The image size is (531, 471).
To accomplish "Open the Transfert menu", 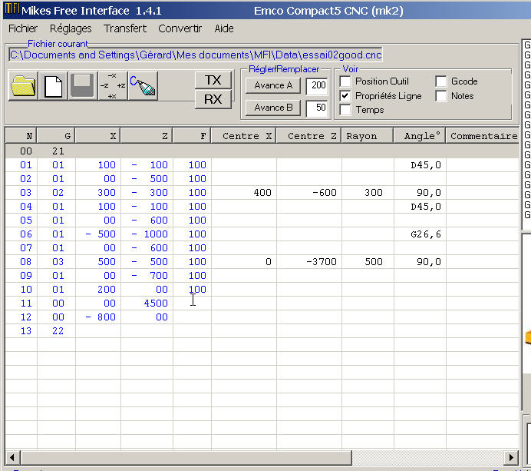I will (x=125, y=28).
